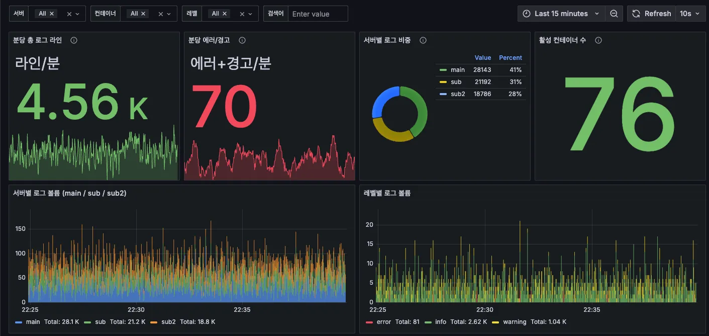Click the 검색어 variable label
This screenshot has height=336, width=709.
[275, 14]
